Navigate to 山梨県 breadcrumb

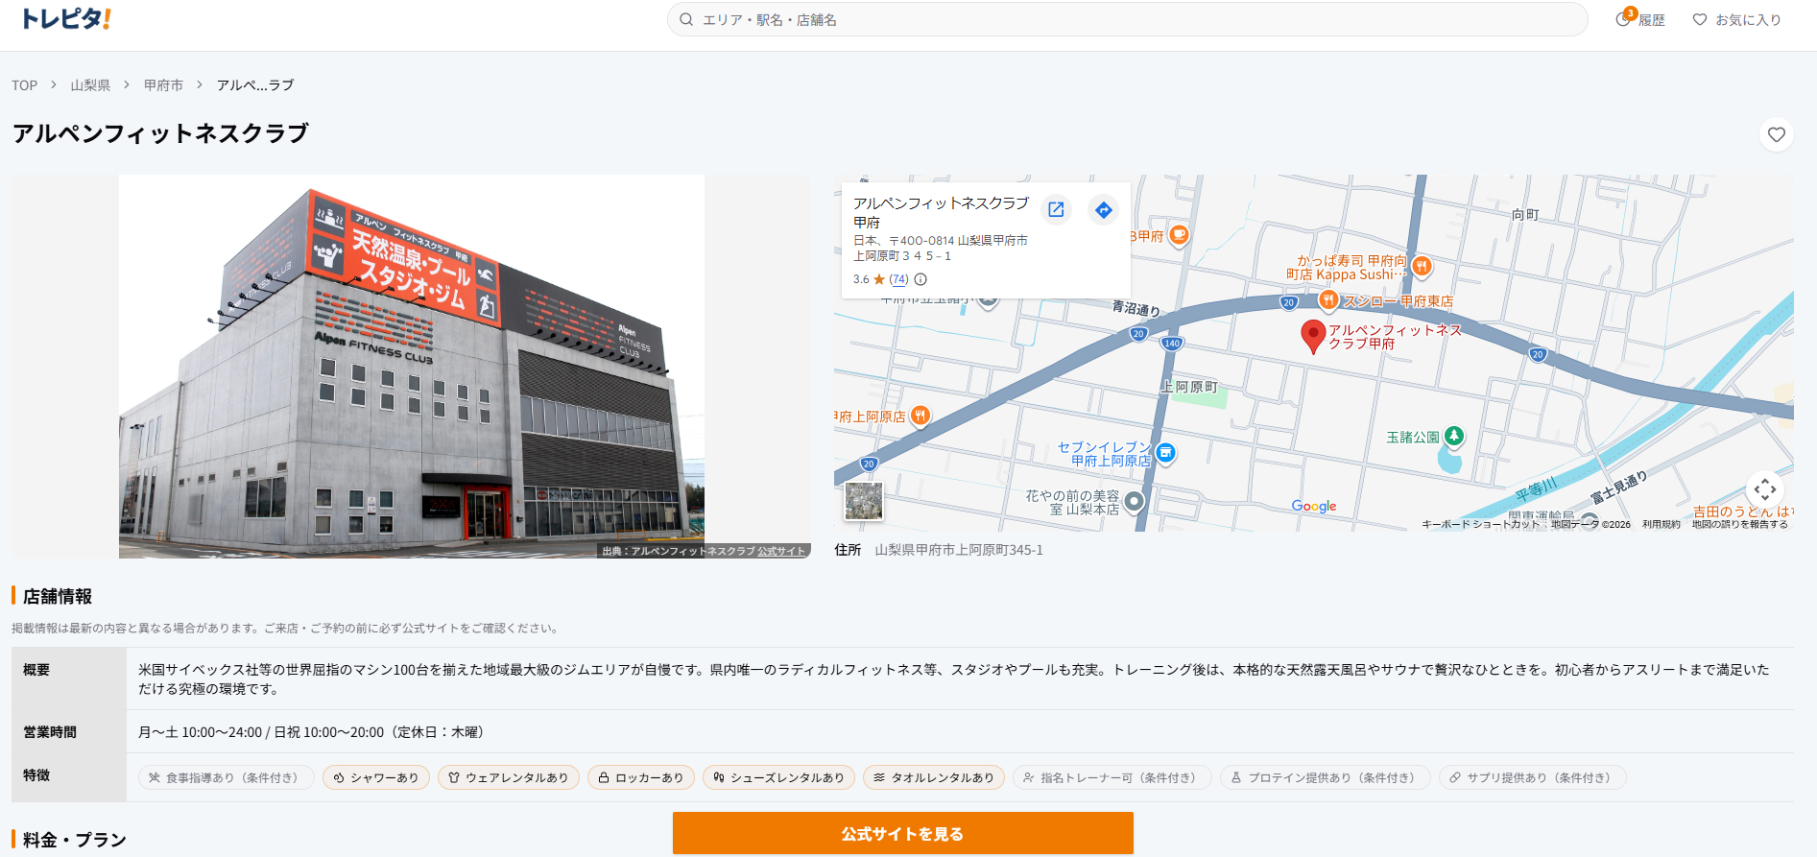[90, 85]
